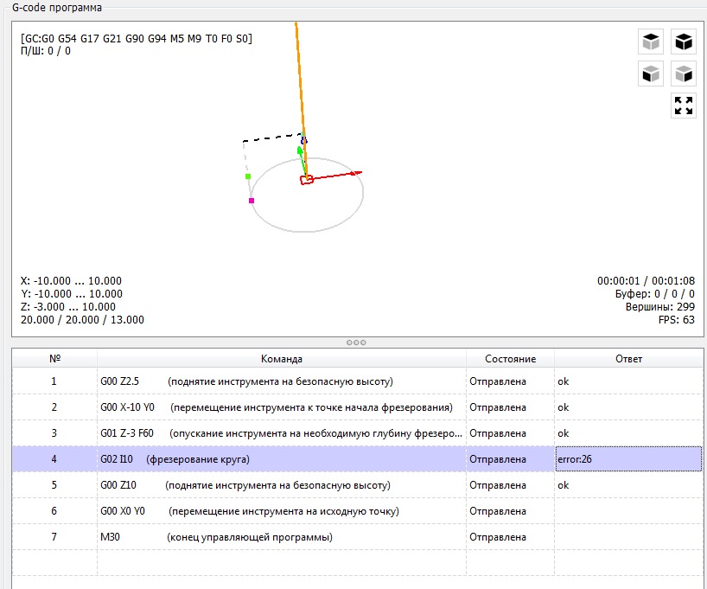This screenshot has width=707, height=589.
Task: Select command cell G00 X-10 Y0
Action: point(282,407)
